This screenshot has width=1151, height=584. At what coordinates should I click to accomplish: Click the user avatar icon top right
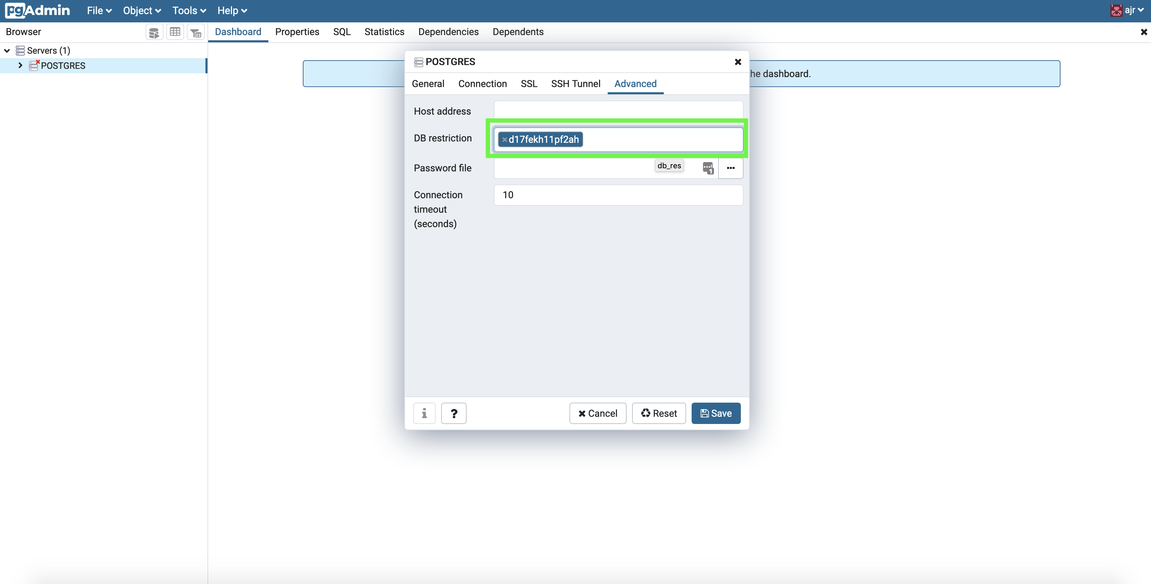[x=1117, y=10]
